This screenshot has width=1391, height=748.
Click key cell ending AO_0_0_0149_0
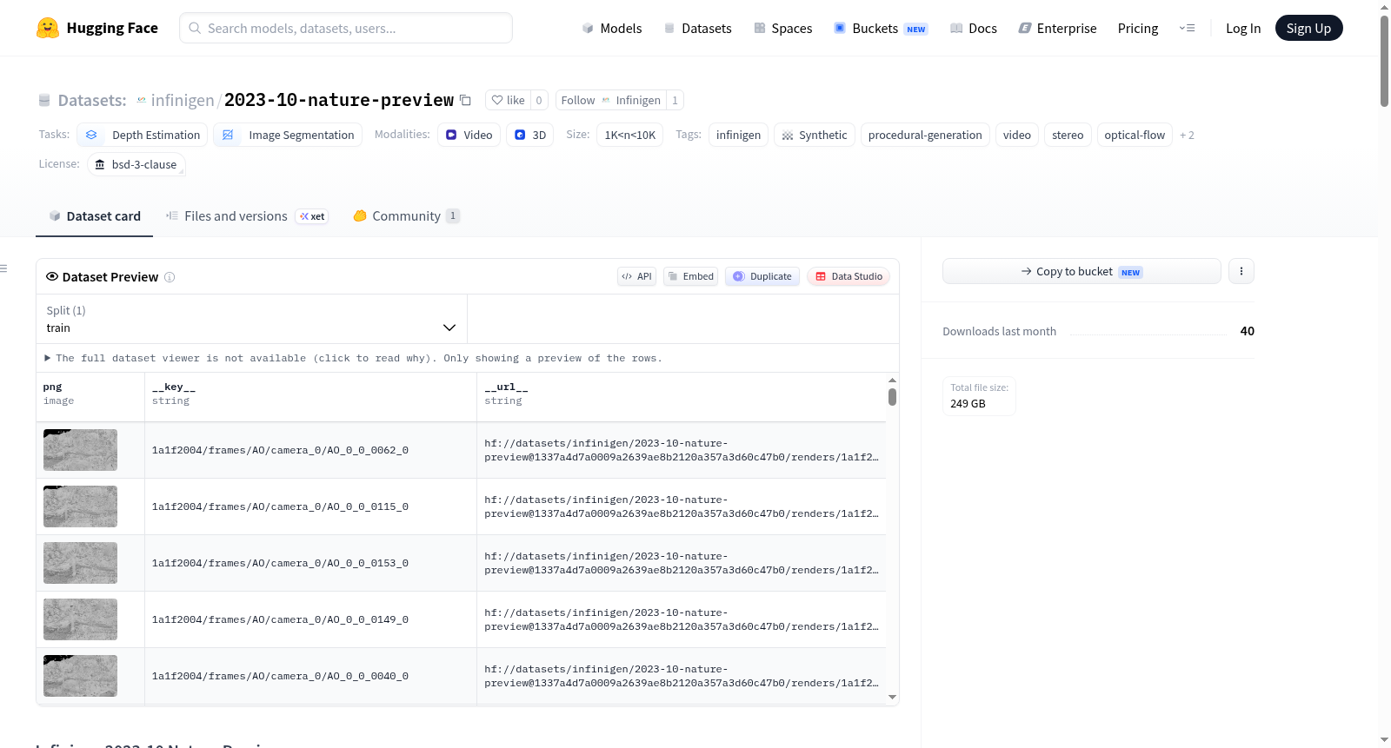pos(311,619)
